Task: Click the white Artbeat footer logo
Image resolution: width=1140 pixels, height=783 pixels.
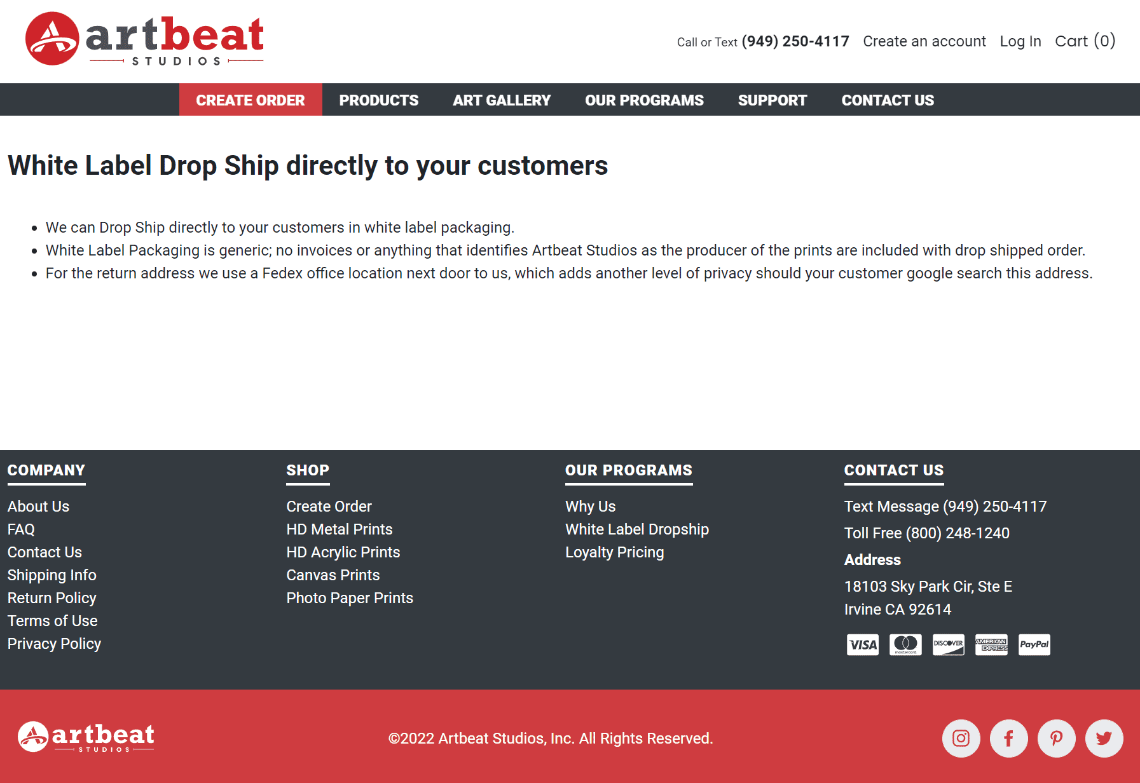Action: pos(86,737)
